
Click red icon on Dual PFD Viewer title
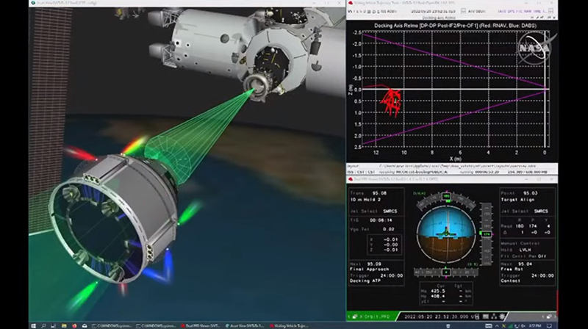(351, 179)
